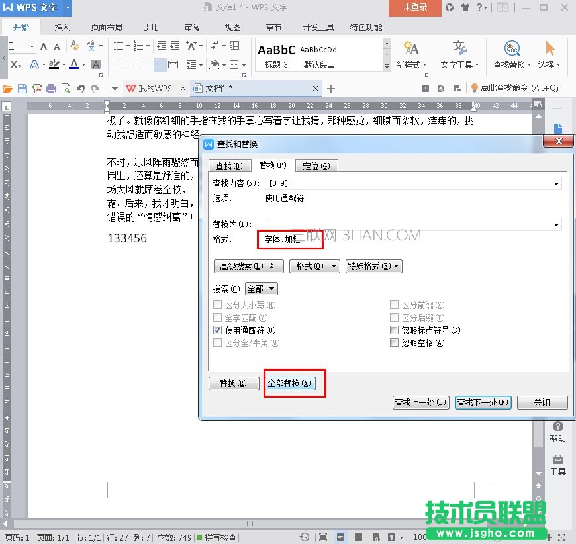The image size is (576, 544).
Task: Click the Save icon in quick toolbar
Action: click(x=23, y=89)
